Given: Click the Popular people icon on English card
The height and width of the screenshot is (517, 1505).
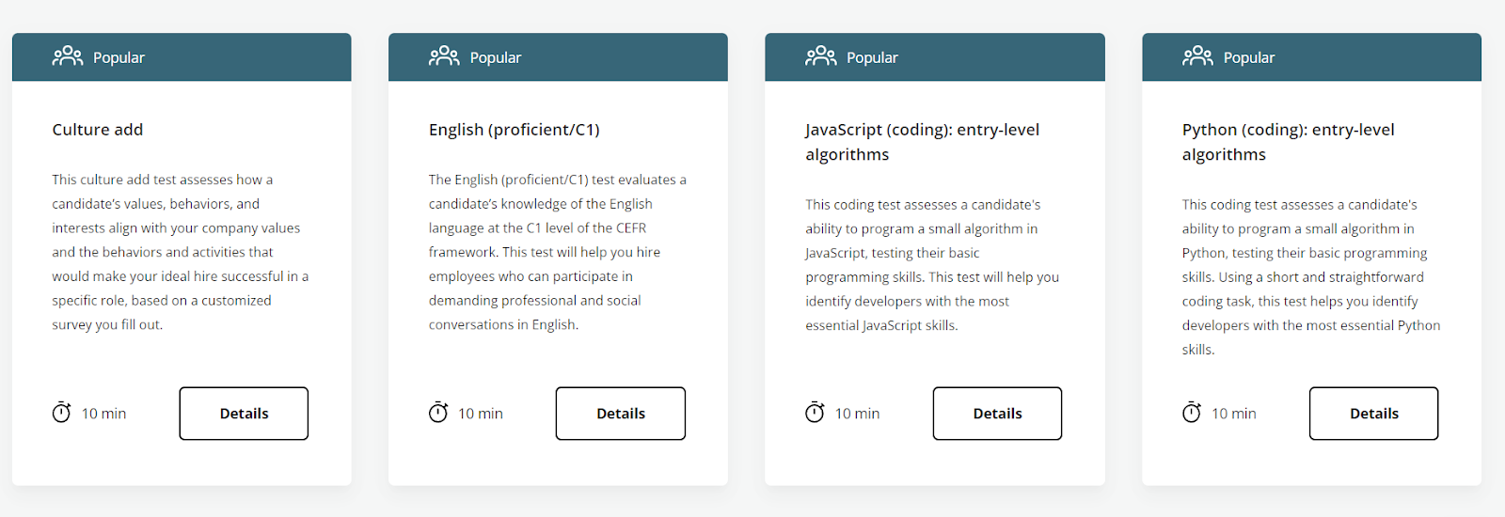Looking at the screenshot, I should tap(444, 56).
